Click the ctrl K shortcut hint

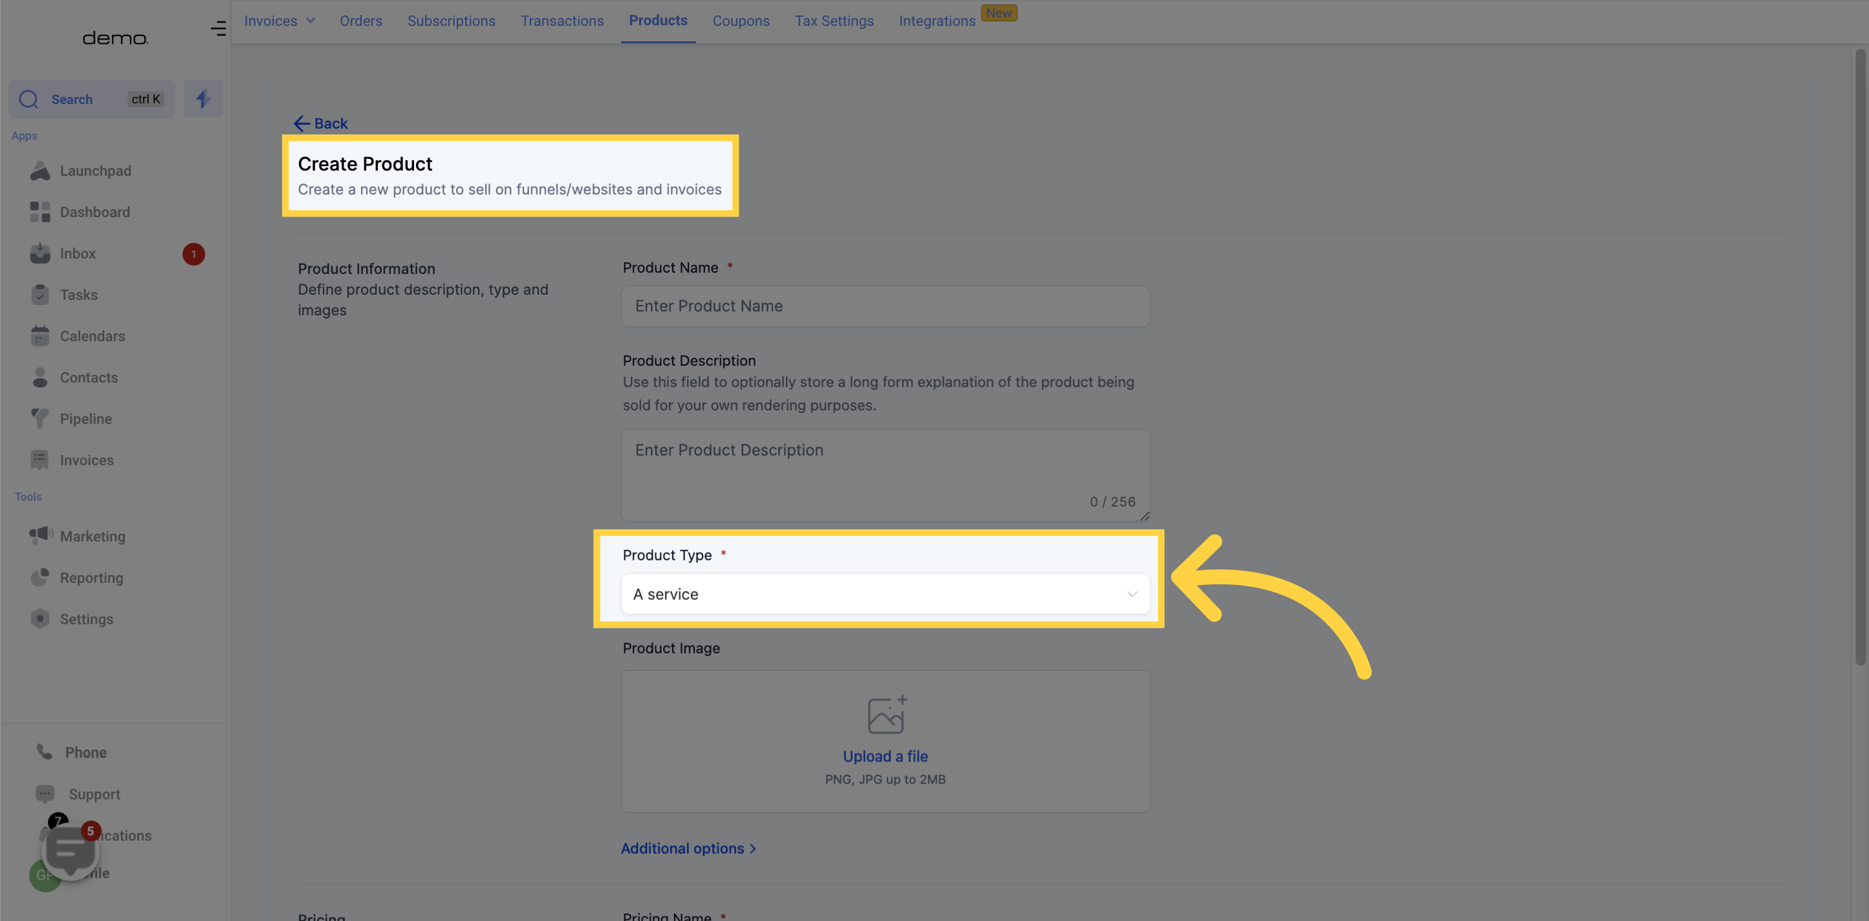pos(146,100)
